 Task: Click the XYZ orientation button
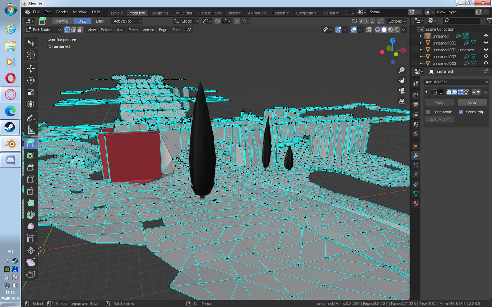82,21
